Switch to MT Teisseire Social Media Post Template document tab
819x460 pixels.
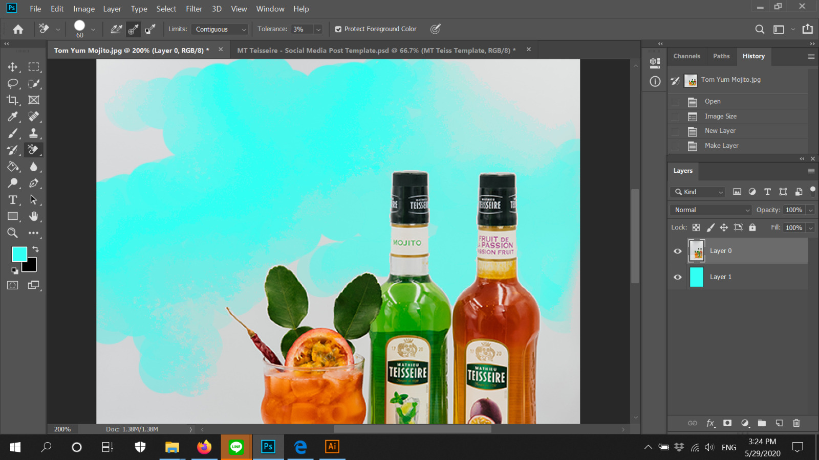pyautogui.click(x=376, y=51)
